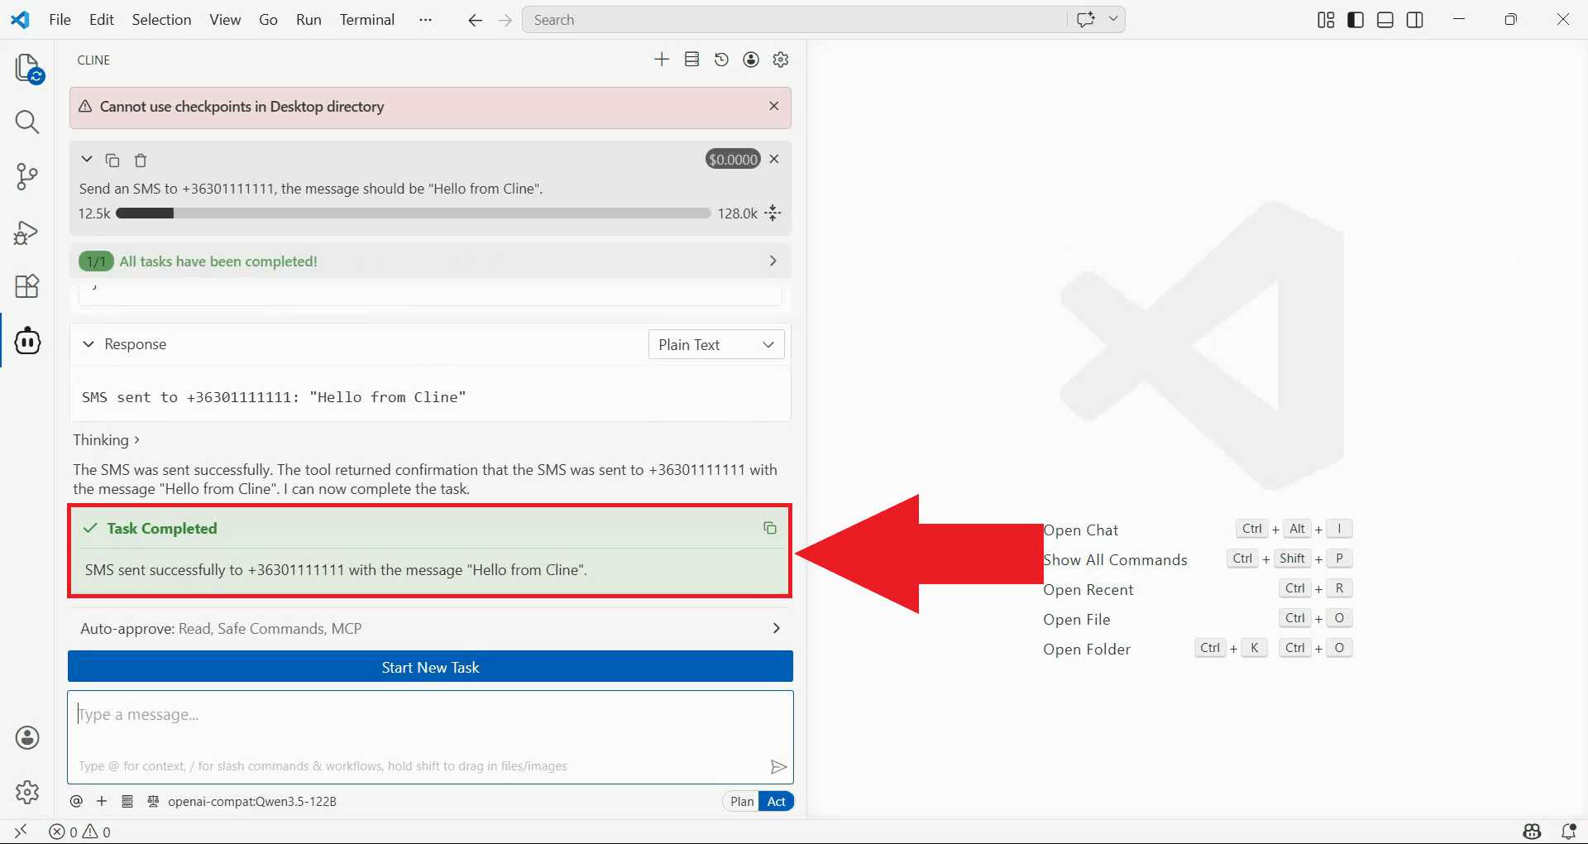Open the Explorer view in activity bar

[28, 69]
